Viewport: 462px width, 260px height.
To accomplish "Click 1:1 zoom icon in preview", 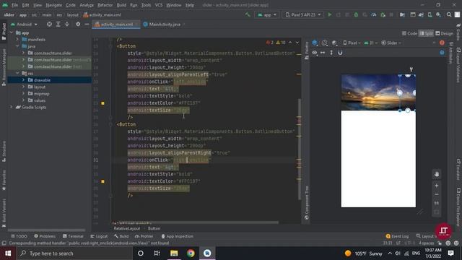I will coord(436,203).
